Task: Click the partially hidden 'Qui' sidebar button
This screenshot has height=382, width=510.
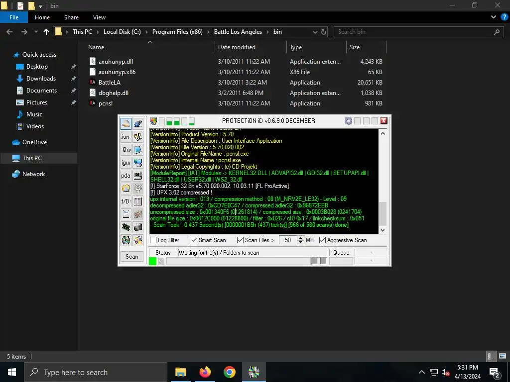Action: click(x=126, y=150)
